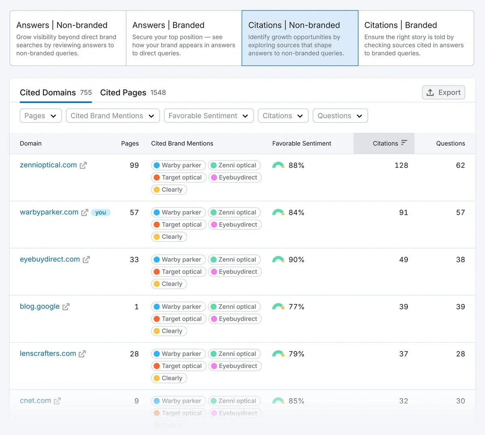
Task: Open the zennioptical.com domain link
Action: point(48,165)
